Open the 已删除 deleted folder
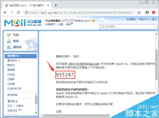This screenshot has height=118, width=159. pos(11,79)
